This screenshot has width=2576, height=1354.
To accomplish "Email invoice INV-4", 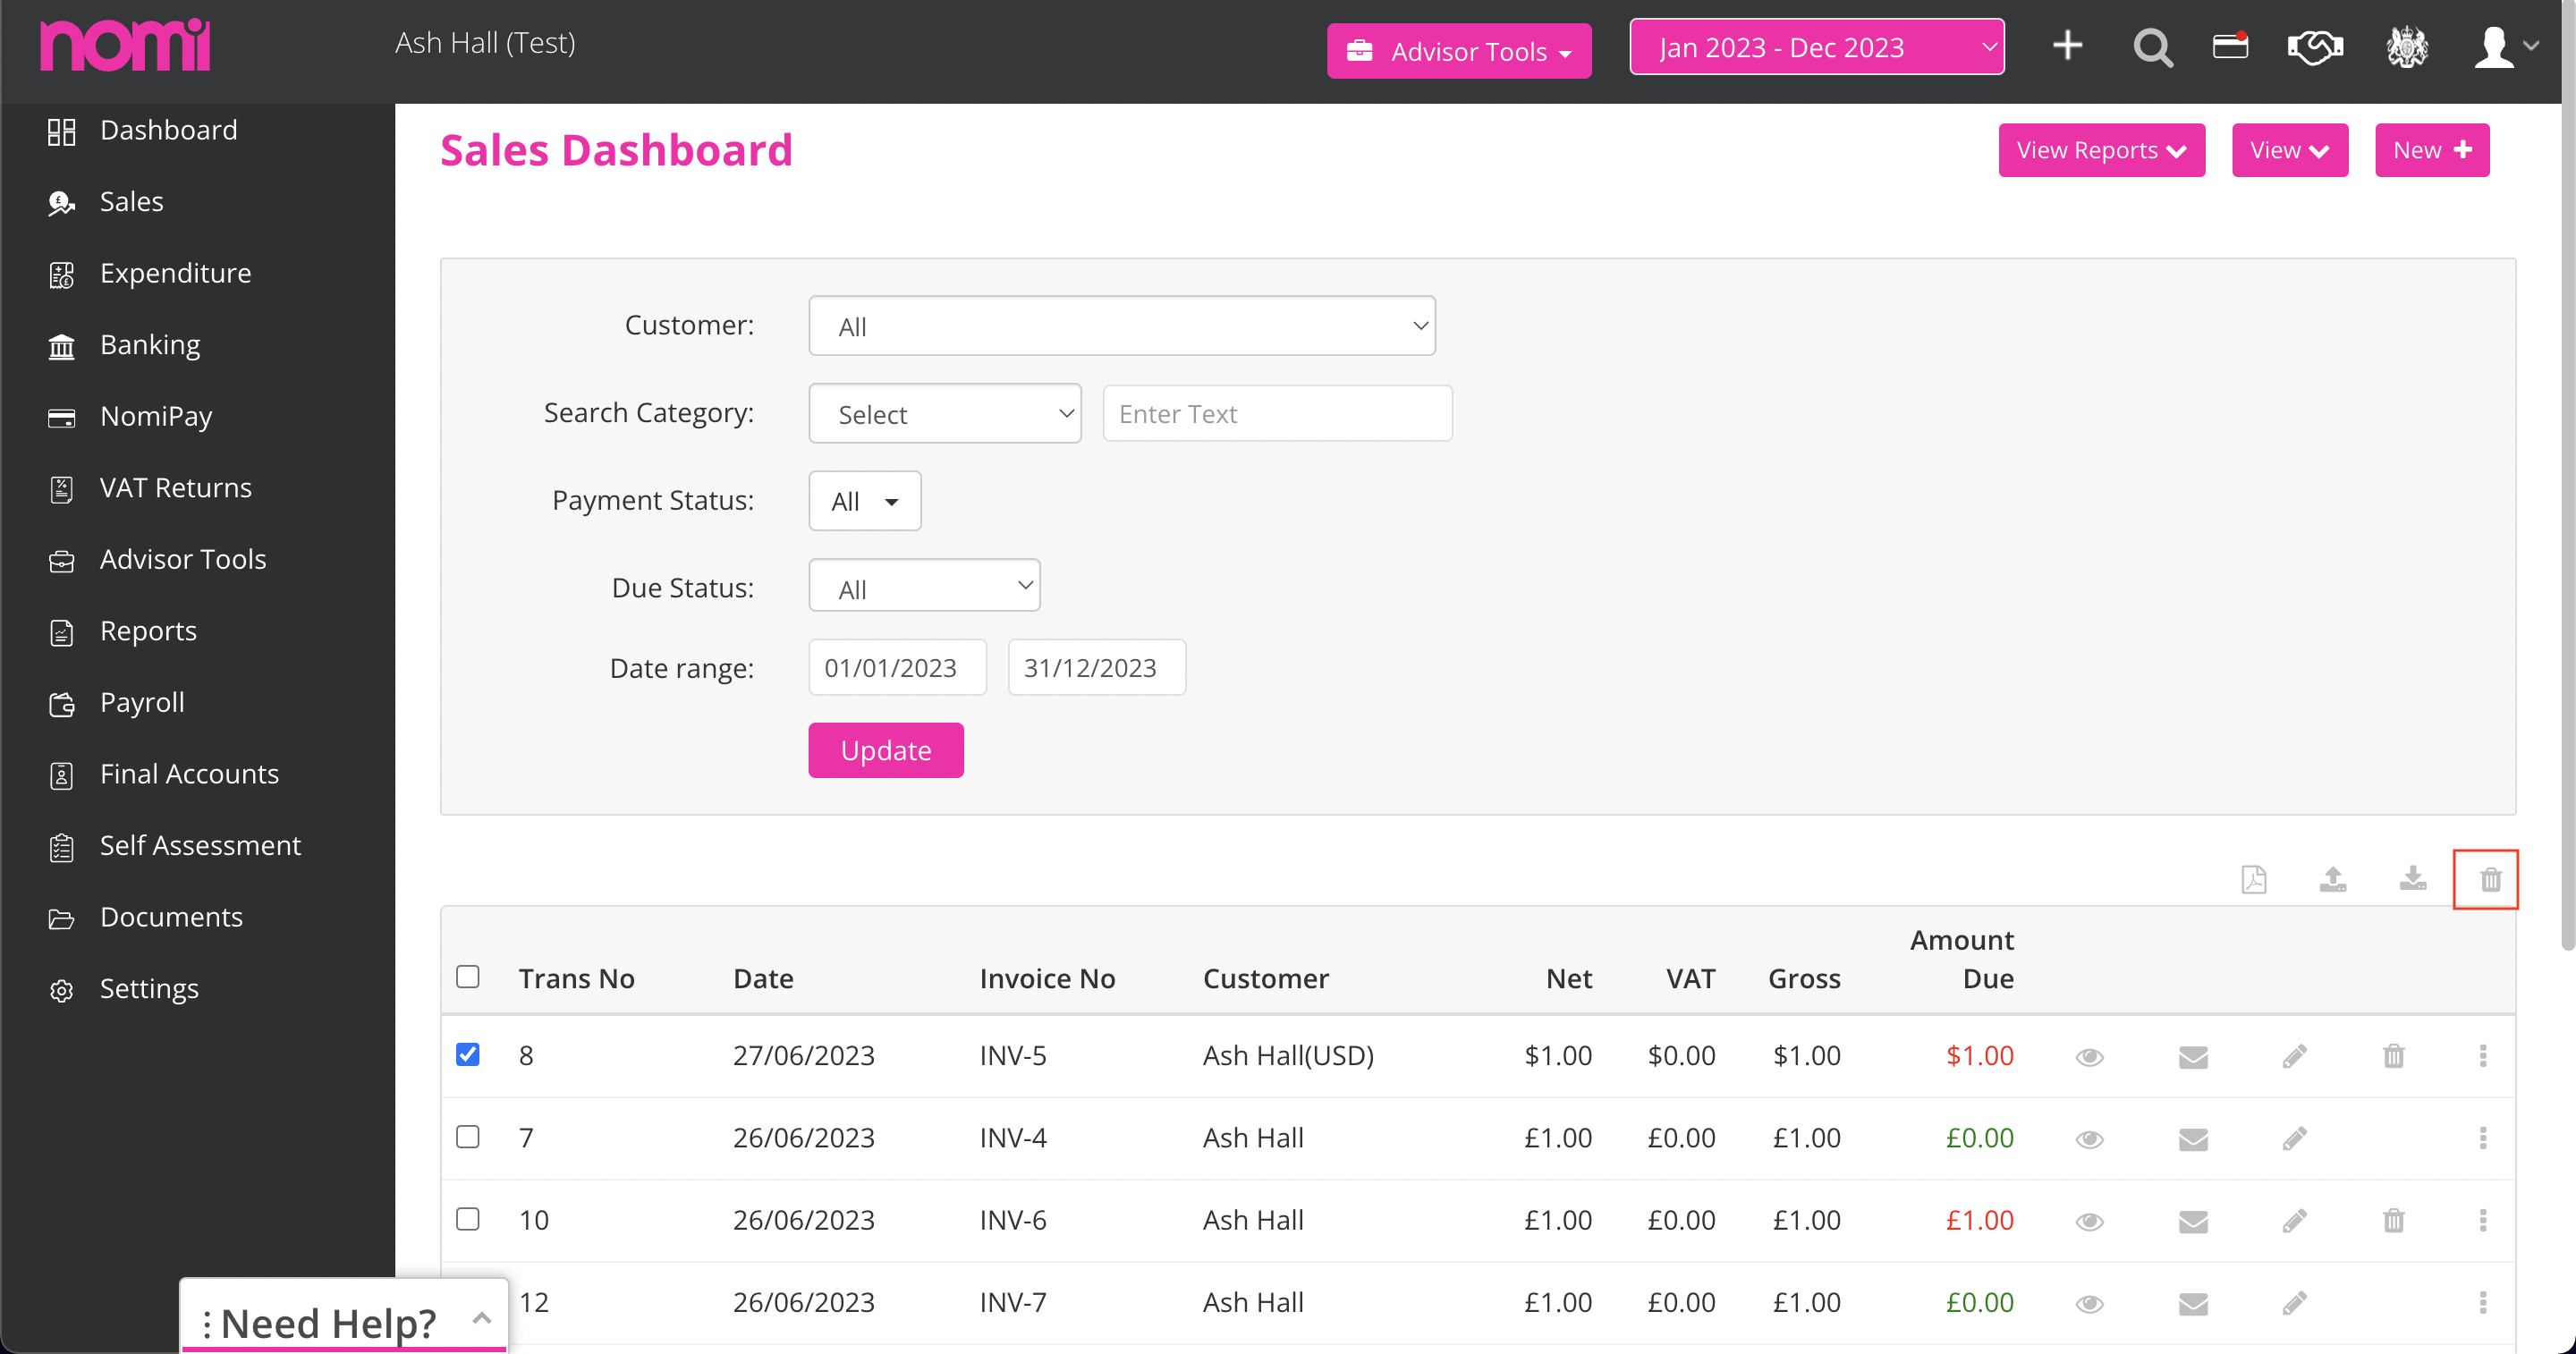I will coord(2193,1139).
